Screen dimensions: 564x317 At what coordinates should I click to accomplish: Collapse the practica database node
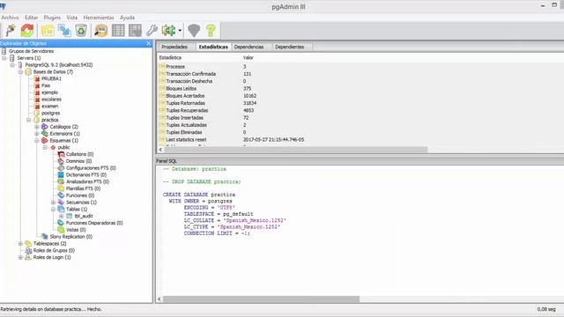coord(29,120)
